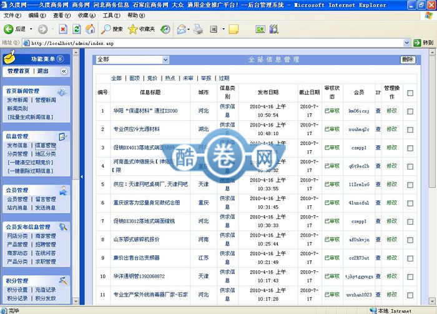The image size is (437, 314).
Task: Toggle the select-all checkbox in table header
Action: click(x=410, y=93)
